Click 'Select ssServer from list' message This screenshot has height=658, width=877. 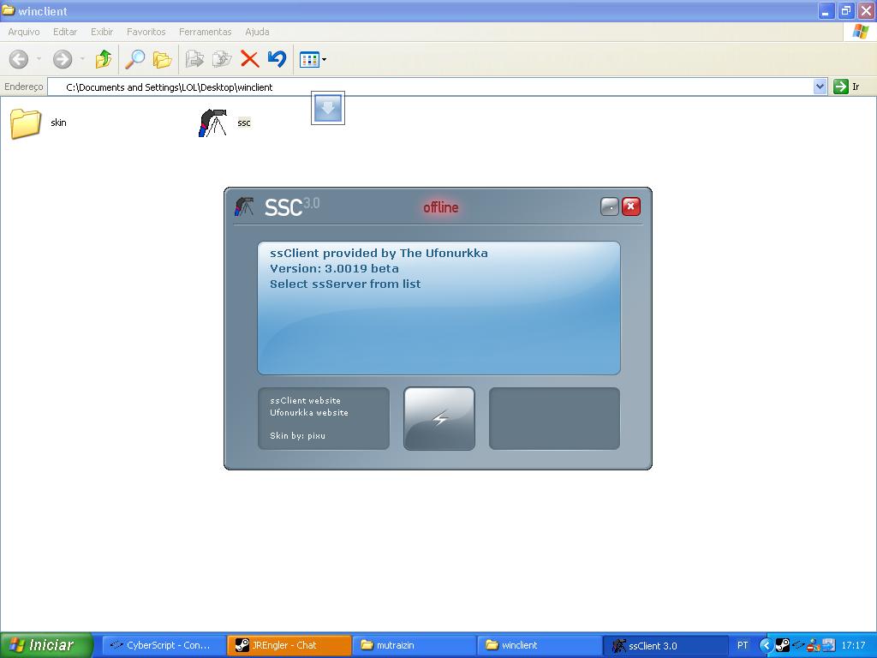point(344,284)
